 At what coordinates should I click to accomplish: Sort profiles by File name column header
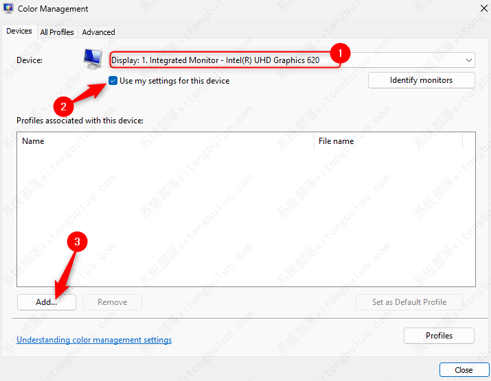pos(388,141)
